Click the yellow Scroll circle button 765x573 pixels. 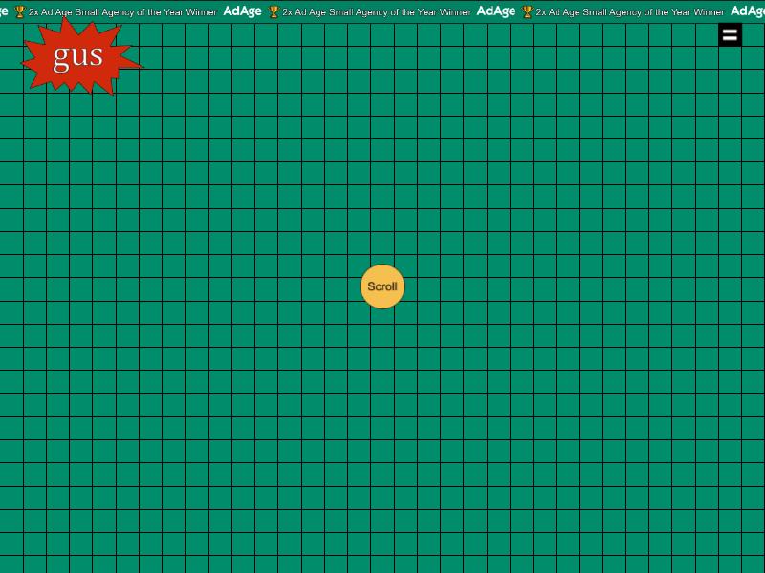(x=382, y=286)
